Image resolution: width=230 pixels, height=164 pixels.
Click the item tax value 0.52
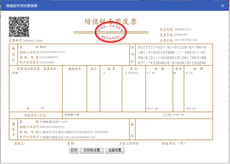189,73
